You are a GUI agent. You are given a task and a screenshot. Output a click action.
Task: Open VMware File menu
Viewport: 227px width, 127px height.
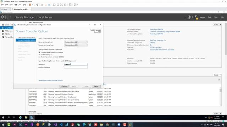[x=2, y=5]
